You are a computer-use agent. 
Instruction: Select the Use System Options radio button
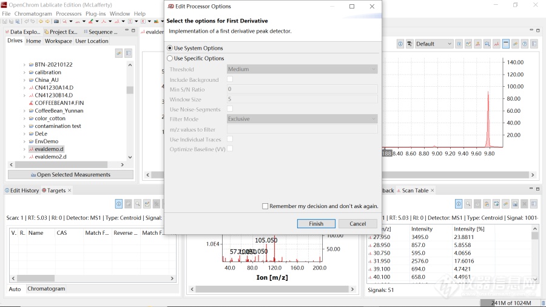tap(170, 48)
